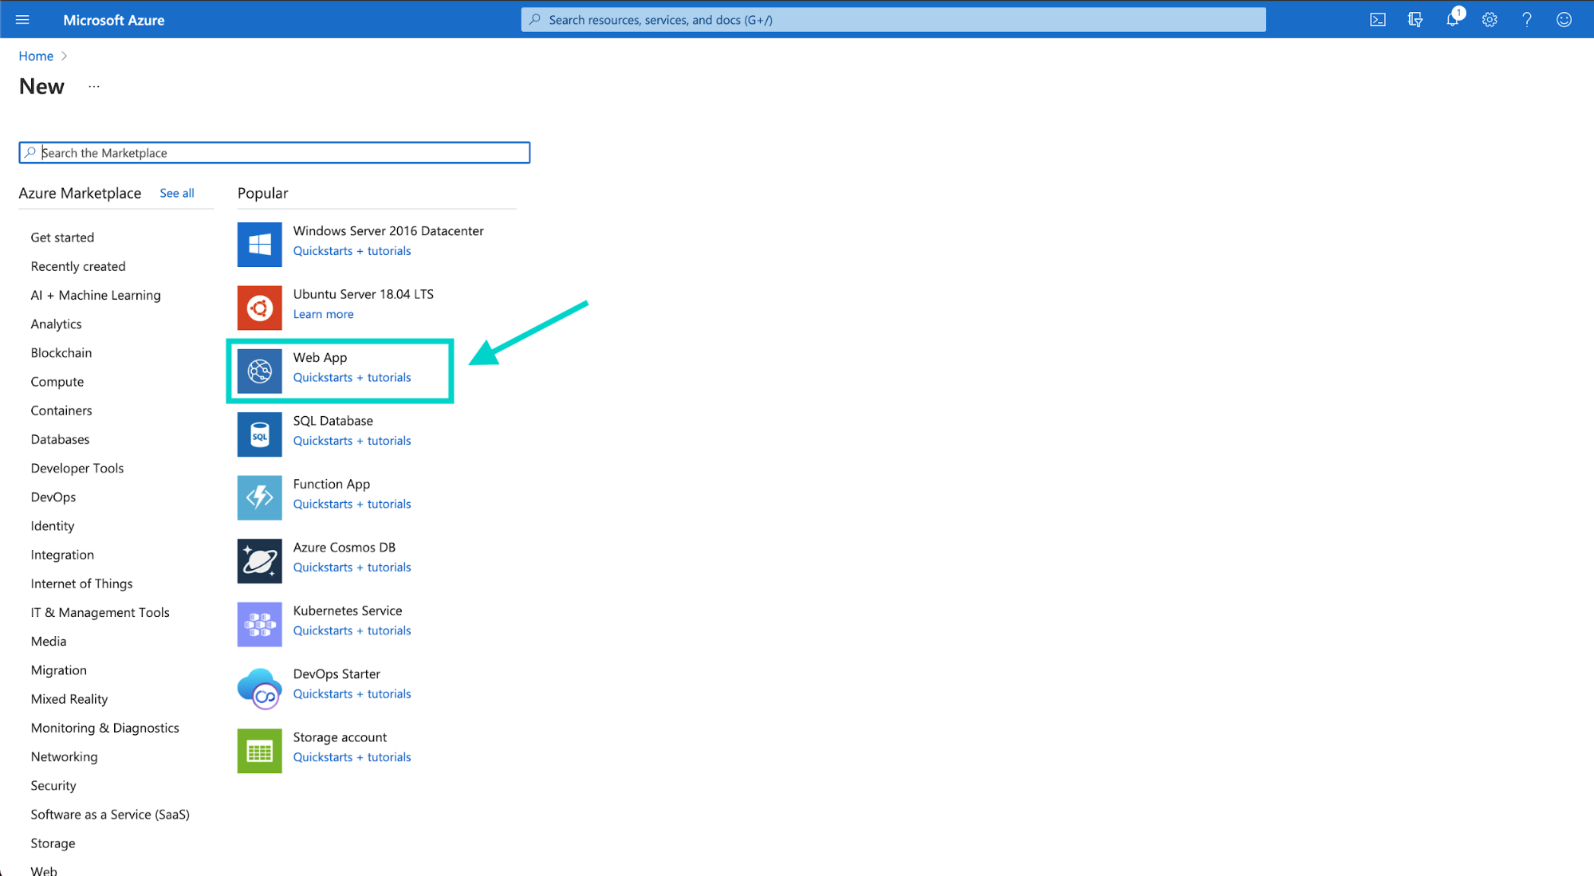The image size is (1594, 876).
Task: Select the AI + Machine Learning category
Action: (x=96, y=295)
